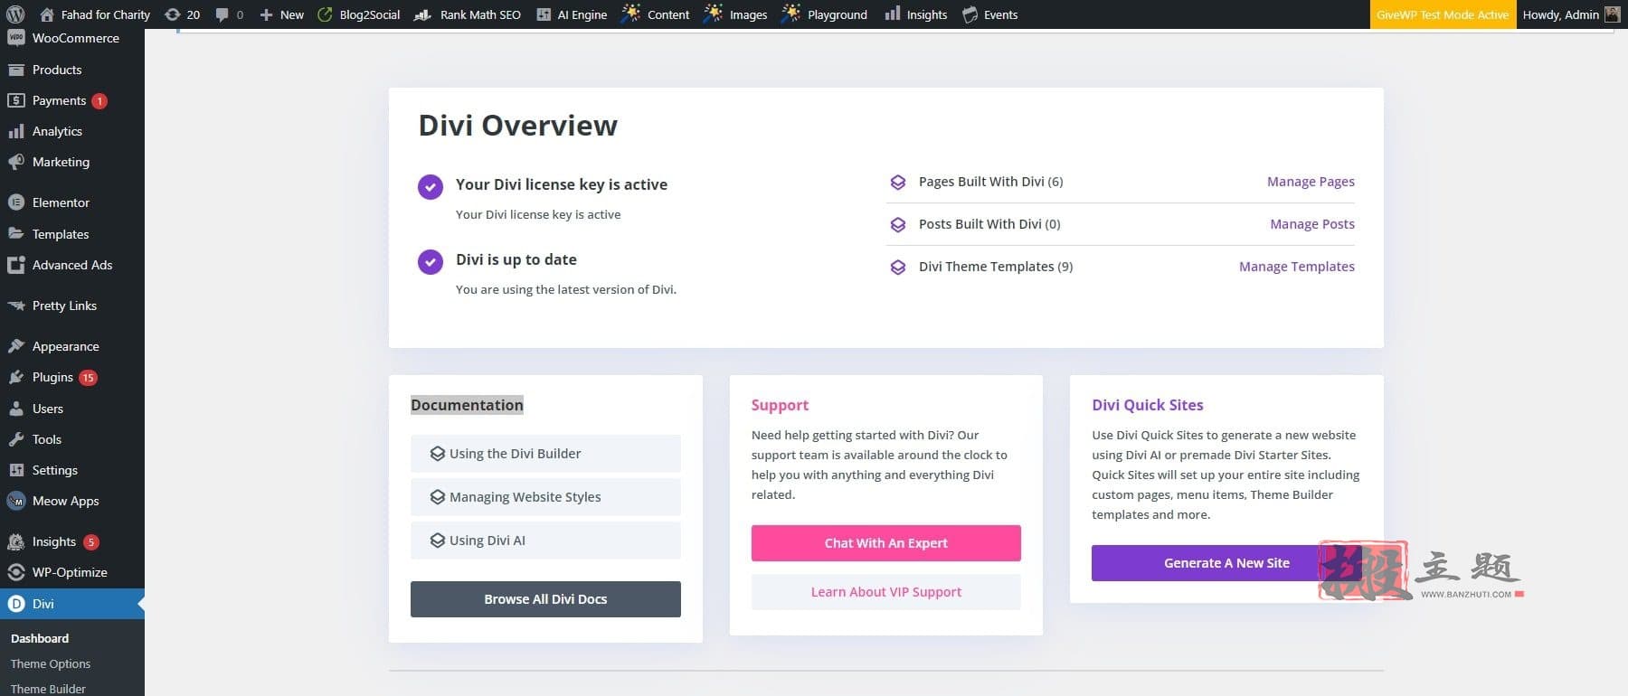
Task: Click Learn About VIP Support button
Action: click(886, 592)
